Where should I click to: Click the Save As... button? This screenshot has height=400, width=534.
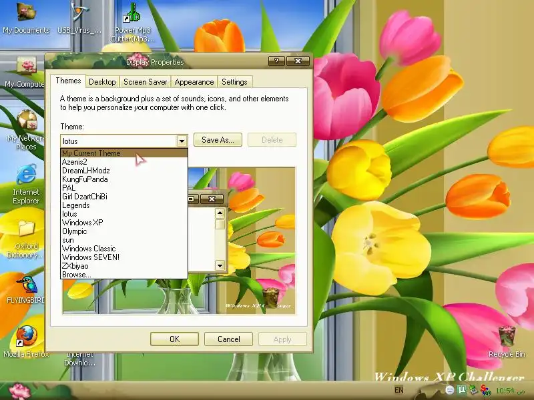[x=218, y=140]
